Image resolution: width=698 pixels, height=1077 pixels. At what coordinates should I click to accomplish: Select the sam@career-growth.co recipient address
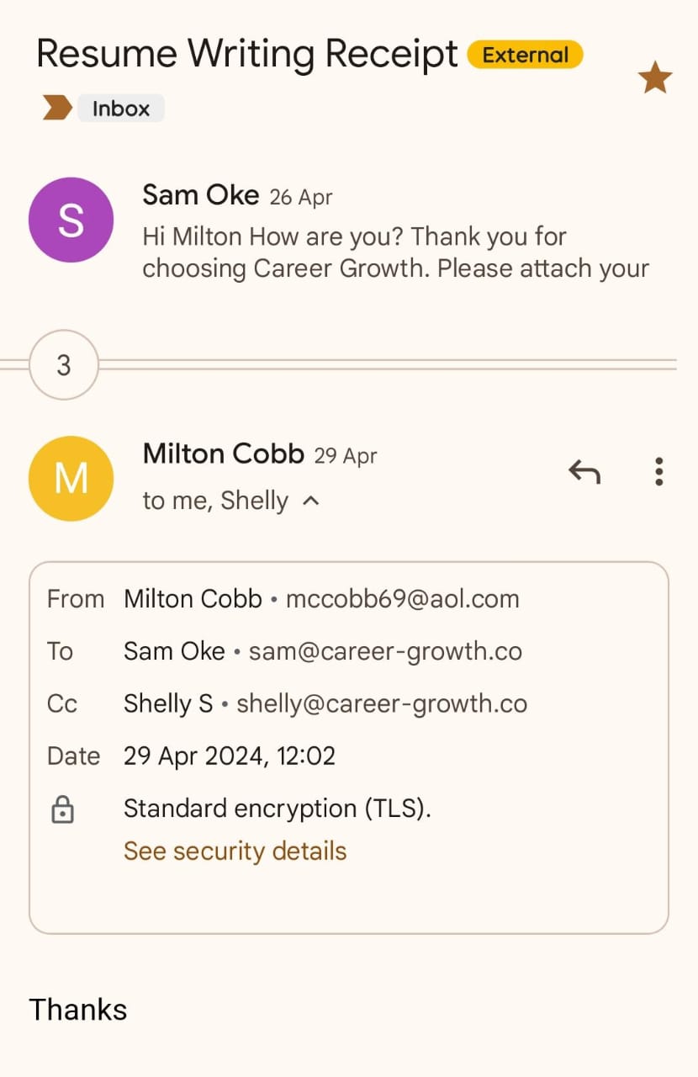[x=385, y=651]
